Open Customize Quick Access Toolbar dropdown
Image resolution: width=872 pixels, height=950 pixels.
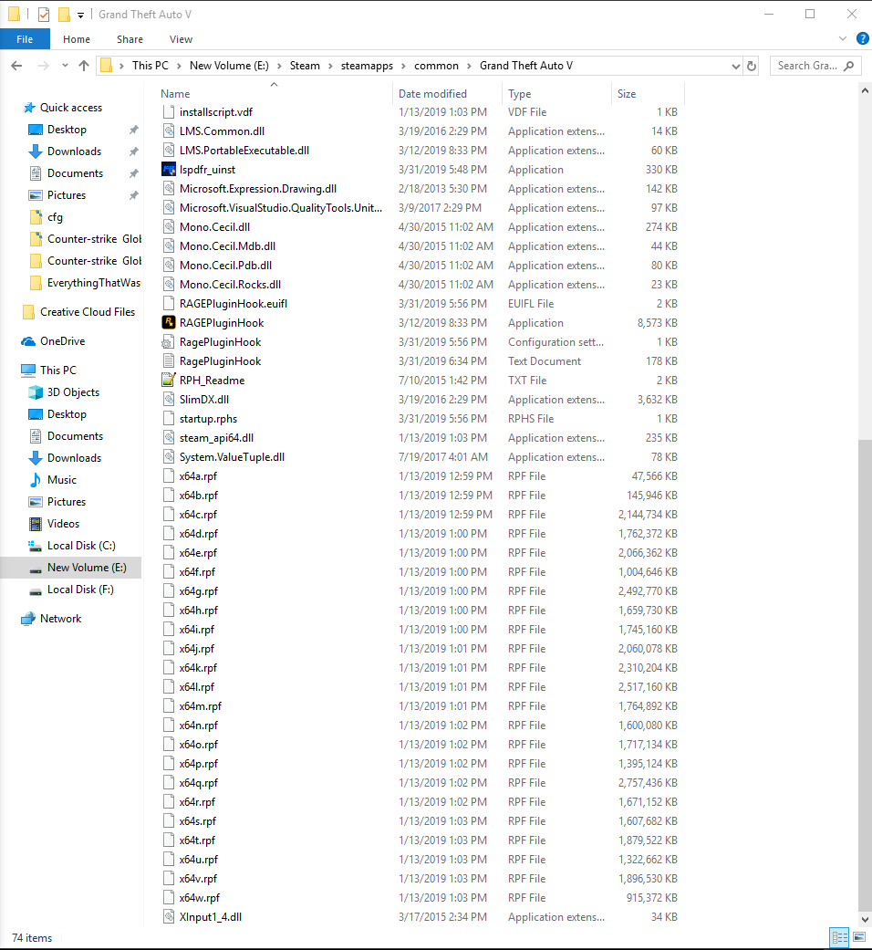click(80, 16)
